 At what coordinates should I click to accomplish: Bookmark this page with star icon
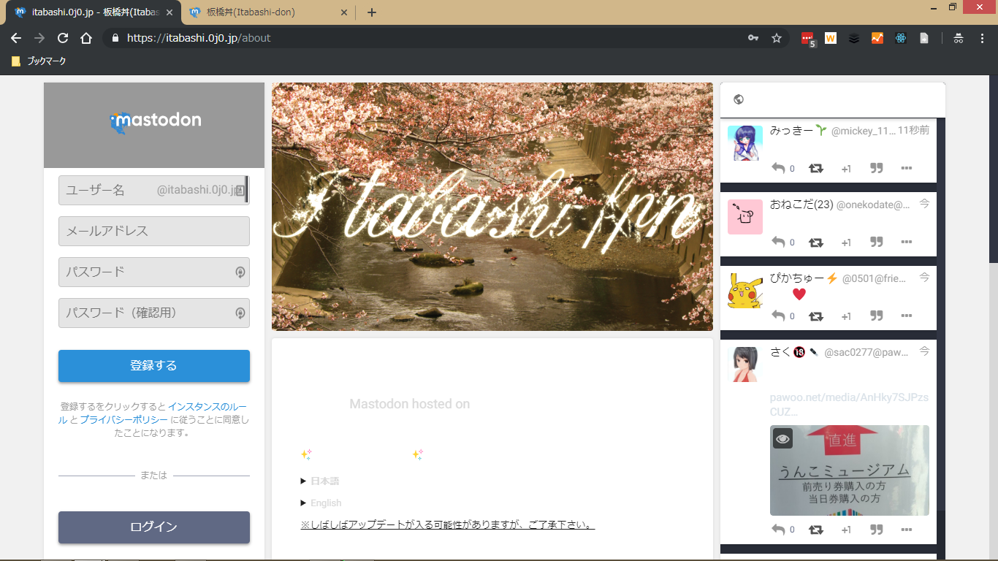click(x=777, y=38)
